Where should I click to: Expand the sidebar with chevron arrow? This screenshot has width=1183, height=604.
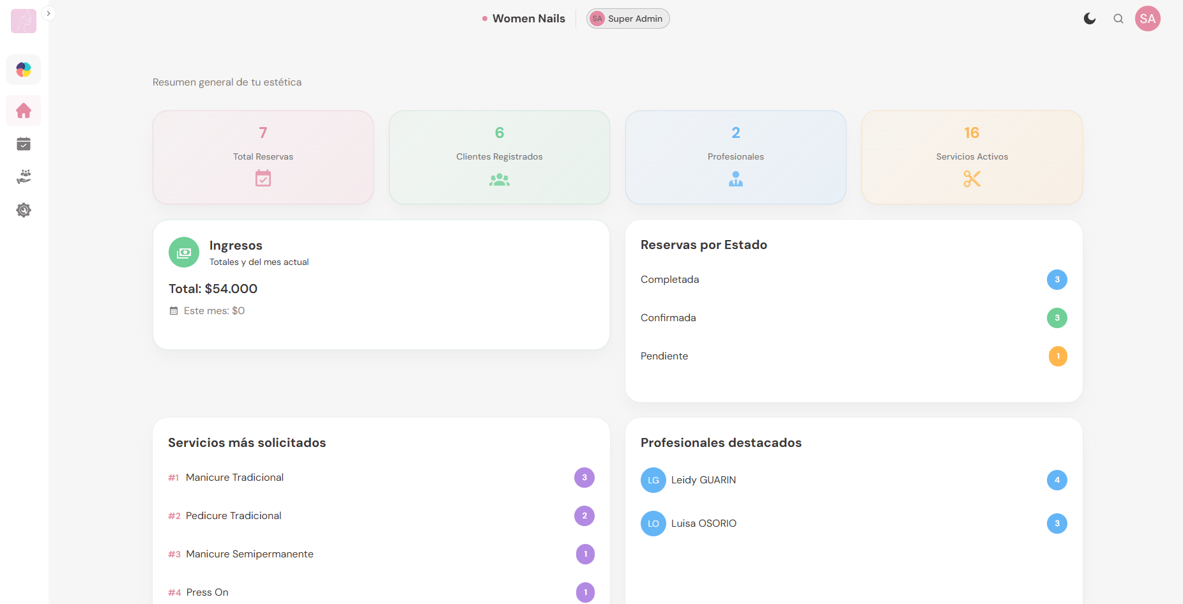pyautogui.click(x=49, y=13)
